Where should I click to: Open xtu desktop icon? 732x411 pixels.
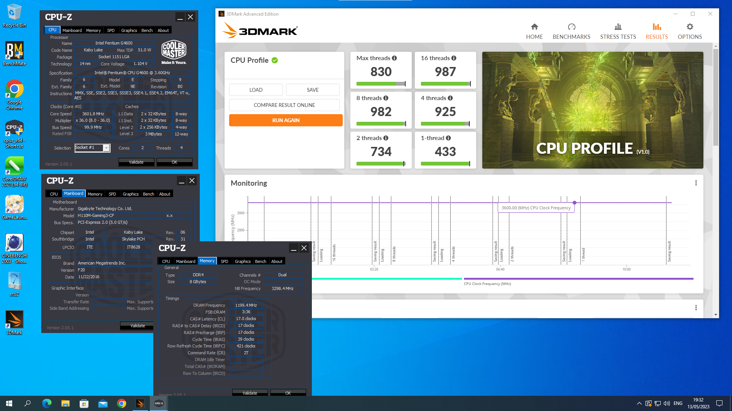coord(14,284)
